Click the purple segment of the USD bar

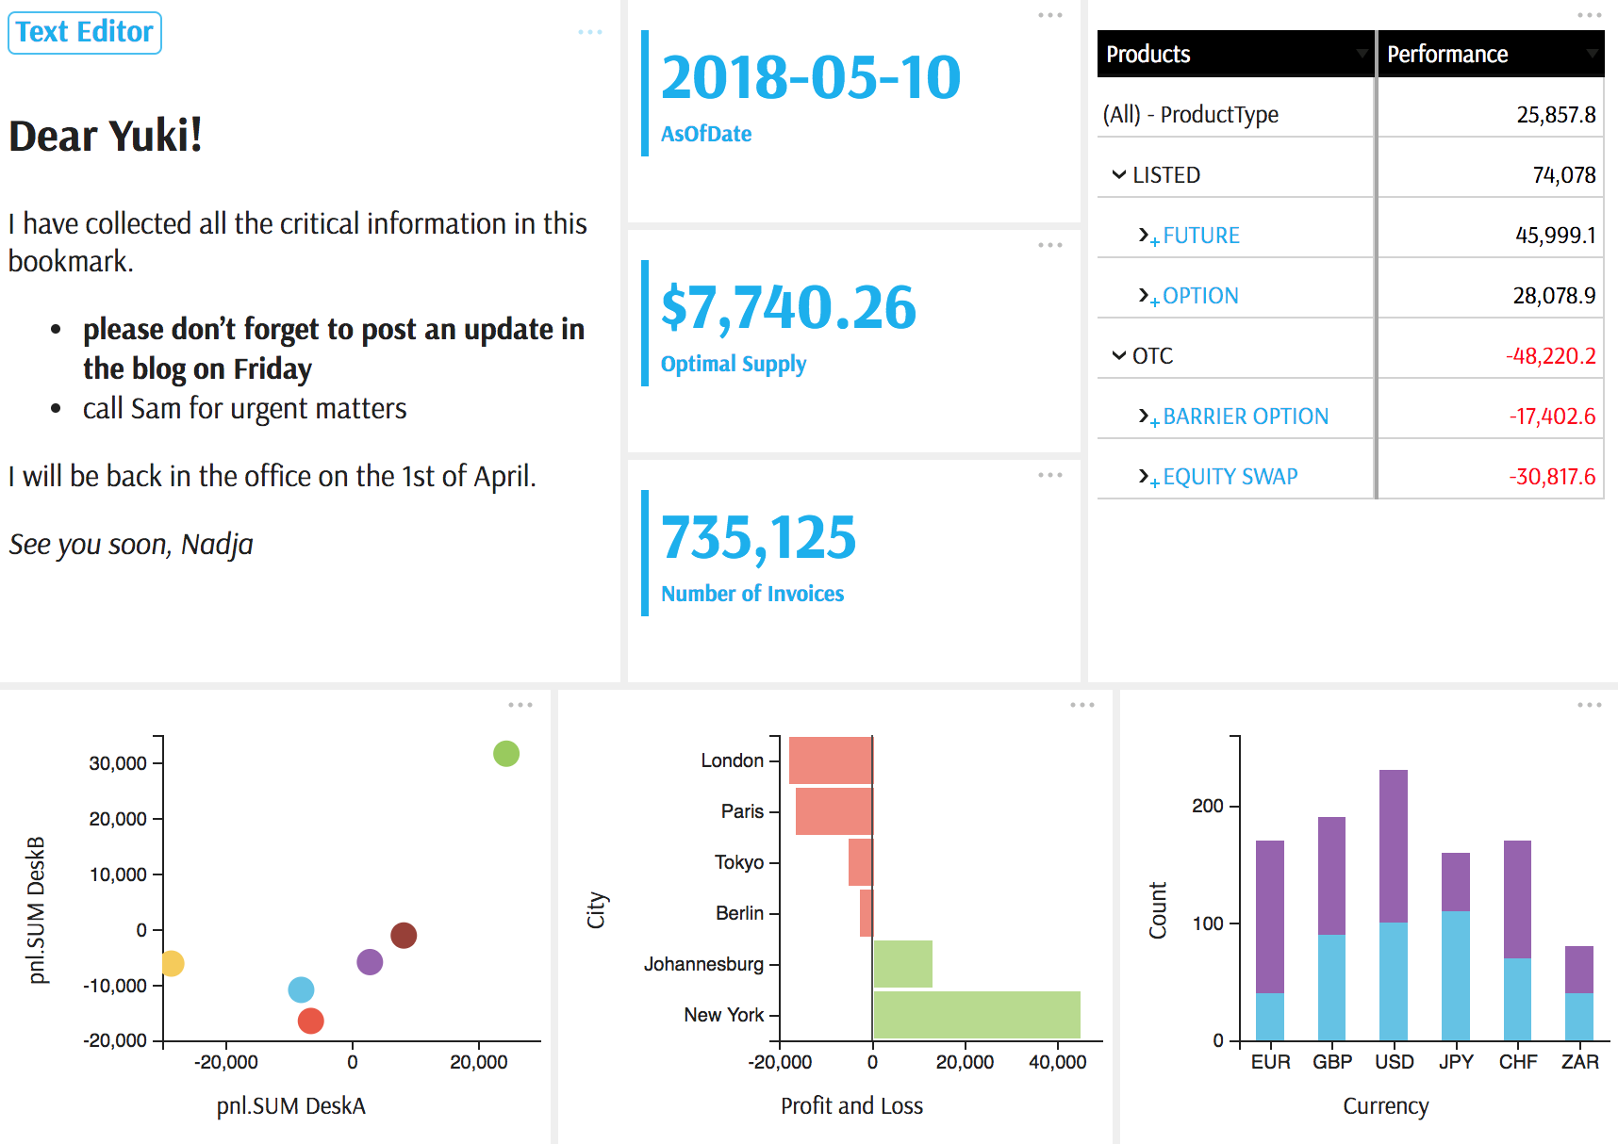pyautogui.click(x=1394, y=846)
